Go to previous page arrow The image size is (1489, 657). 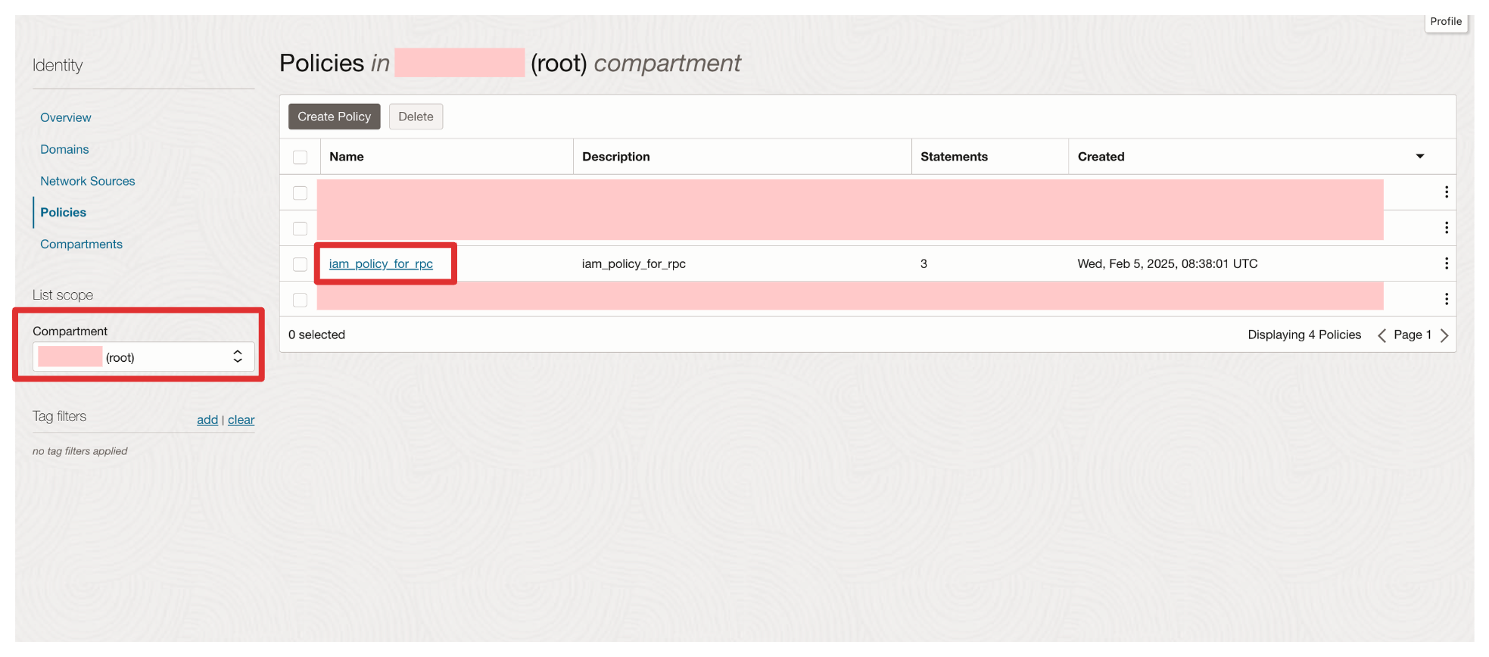(1382, 335)
